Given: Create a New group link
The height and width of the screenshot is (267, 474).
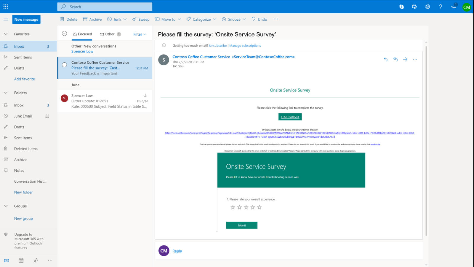Looking at the screenshot, I should point(23,219).
